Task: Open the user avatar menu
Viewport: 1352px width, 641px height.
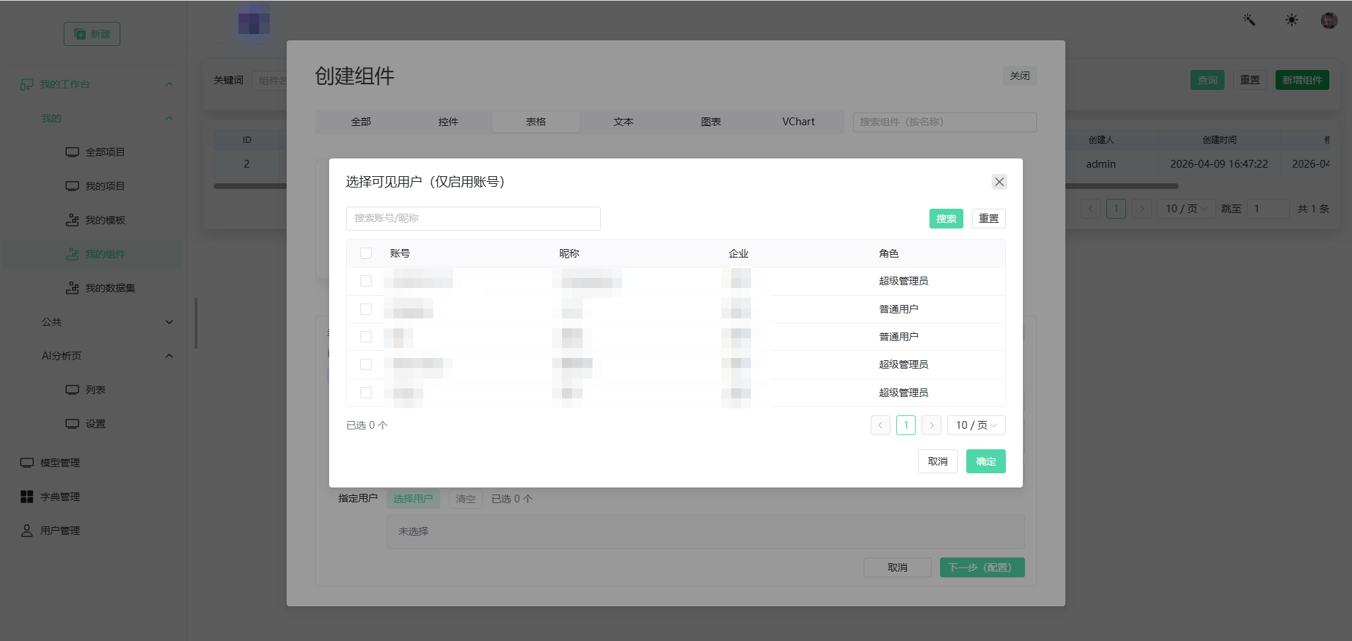Action: coord(1329,20)
